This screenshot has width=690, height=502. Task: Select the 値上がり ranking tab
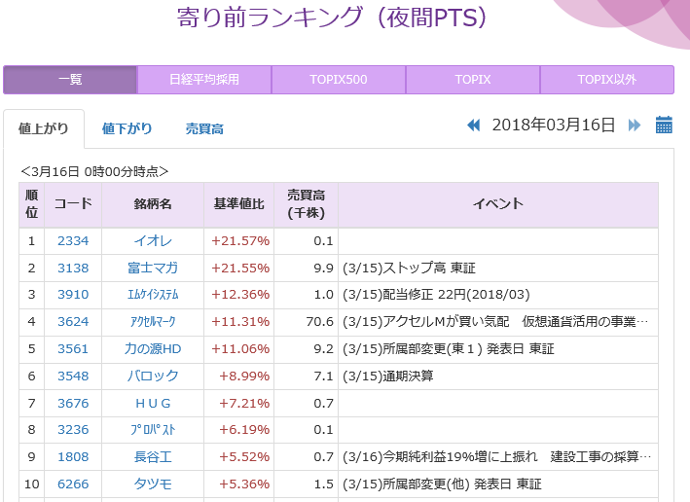44,128
